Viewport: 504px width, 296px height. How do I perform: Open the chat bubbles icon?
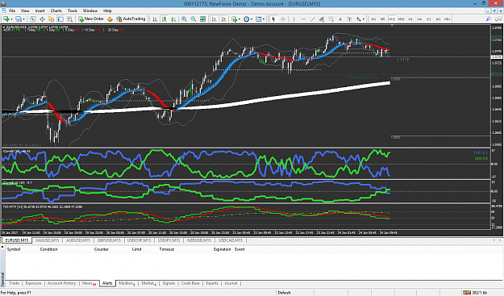498,19
